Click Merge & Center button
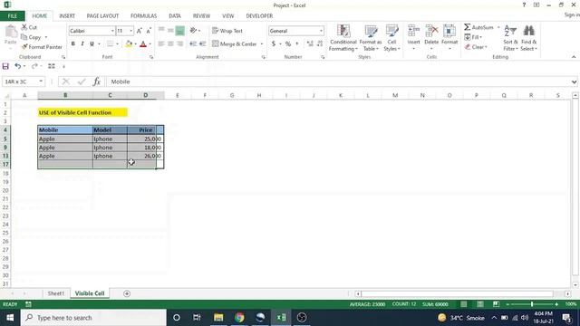The image size is (580, 326). click(x=235, y=44)
